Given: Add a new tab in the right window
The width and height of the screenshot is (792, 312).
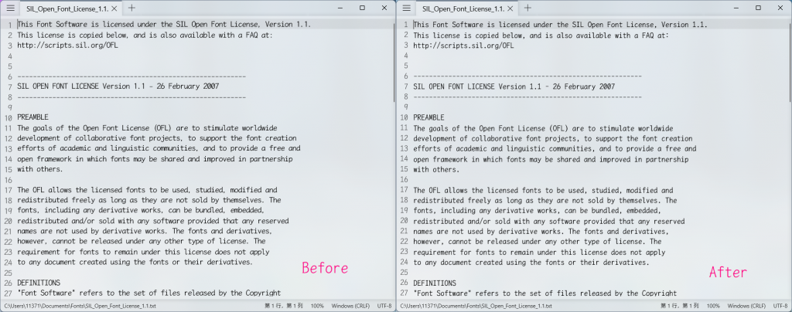Looking at the screenshot, I should point(527,8).
